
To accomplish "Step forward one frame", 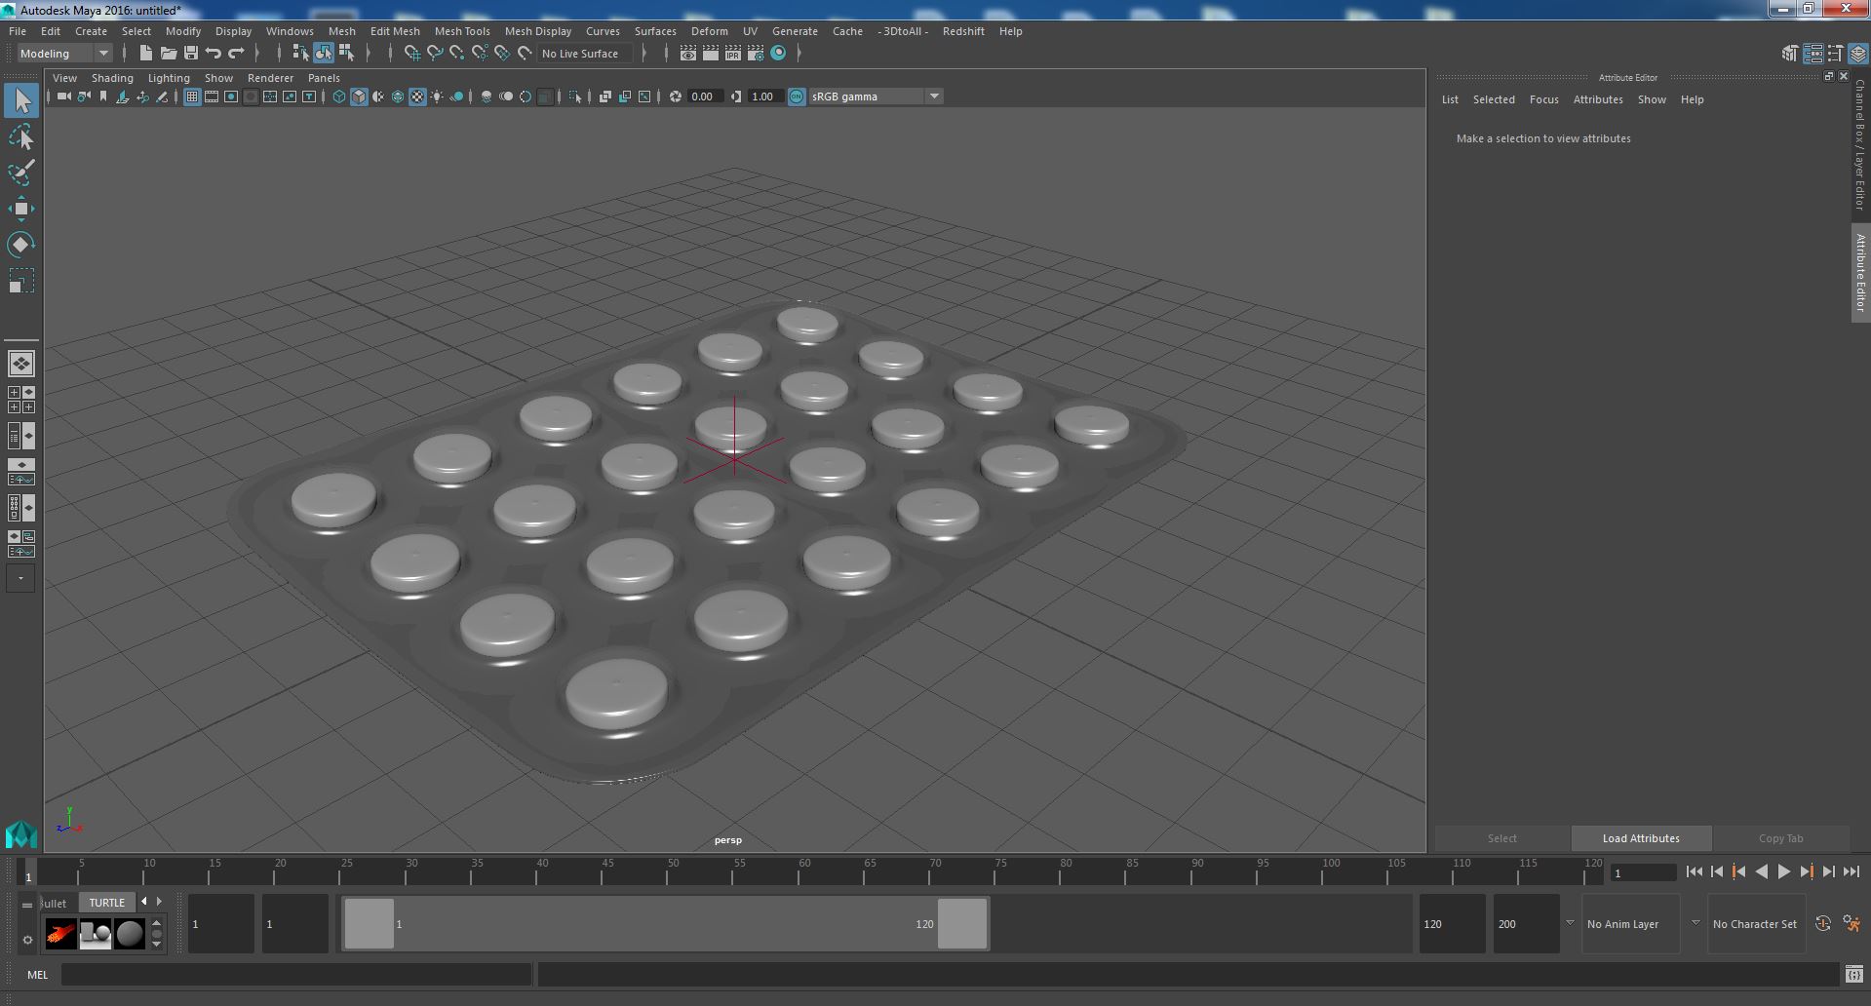I will pyautogui.click(x=1828, y=872).
